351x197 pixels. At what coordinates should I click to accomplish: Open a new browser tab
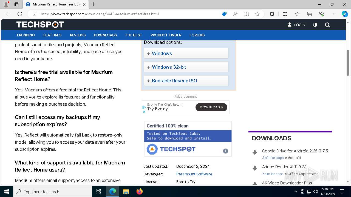coord(93,4)
